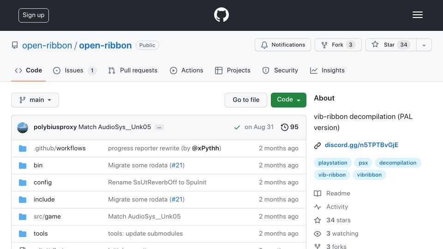Open the open-ribbon owner link
The image size is (443, 249).
point(47,45)
